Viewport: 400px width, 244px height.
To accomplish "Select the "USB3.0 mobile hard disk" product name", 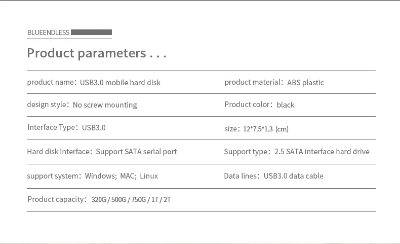I will (120, 83).
